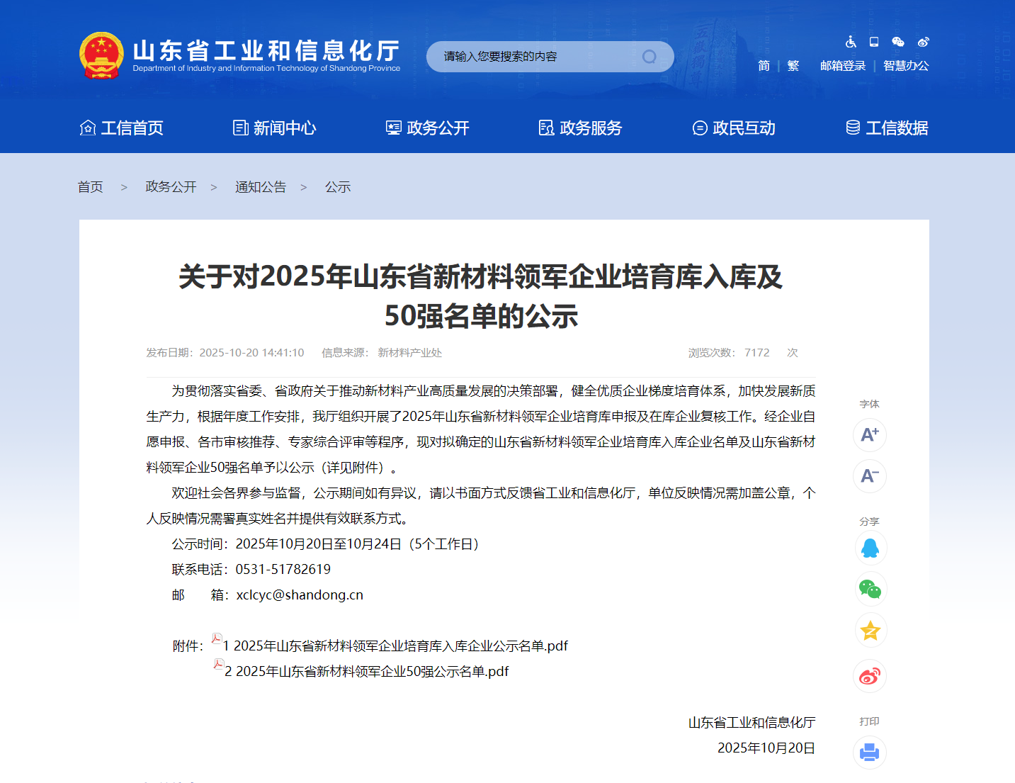Share via the WeChat icon in the sidebar
Screen dimensions: 1015x783
coord(870,589)
